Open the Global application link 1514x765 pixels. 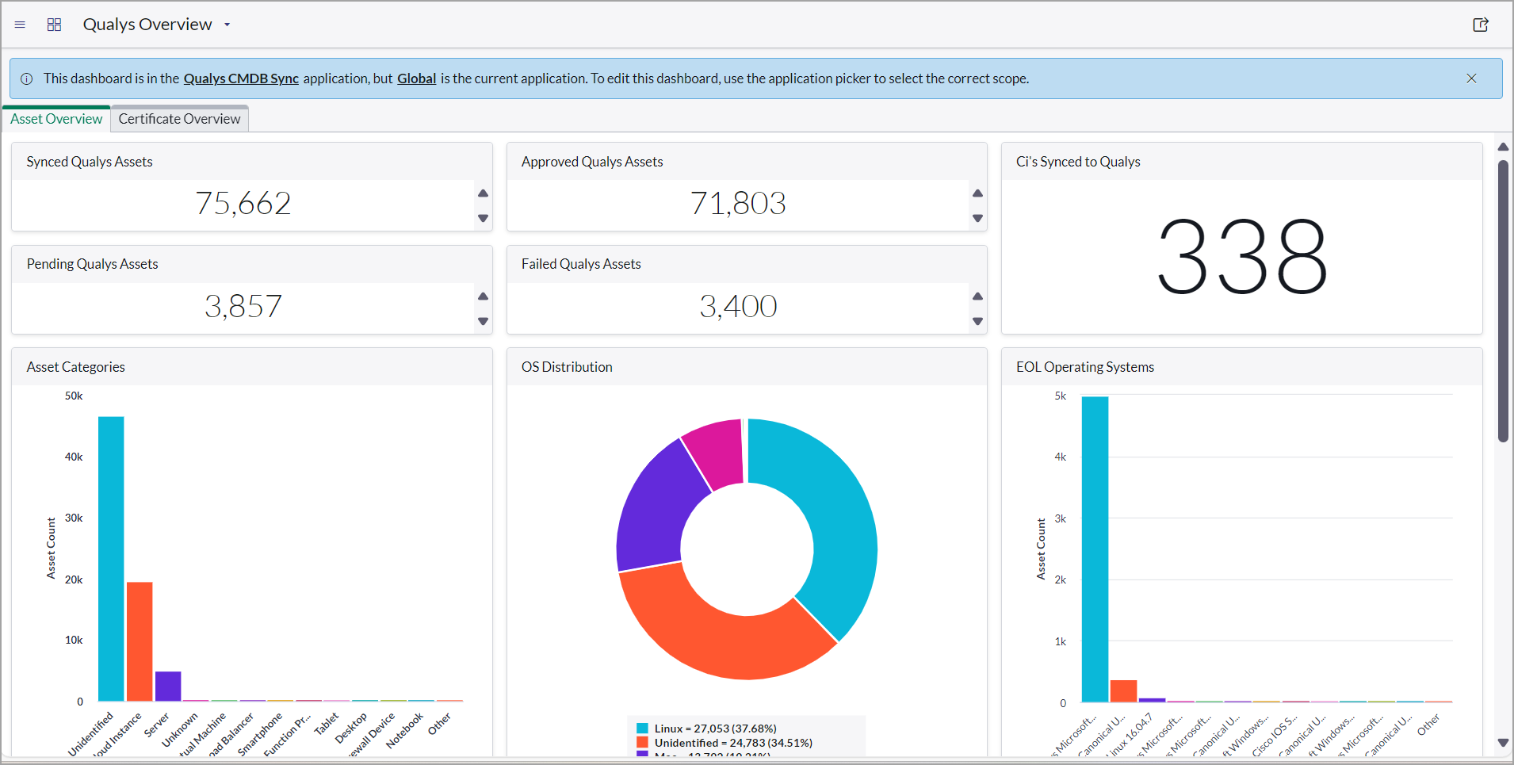(417, 78)
